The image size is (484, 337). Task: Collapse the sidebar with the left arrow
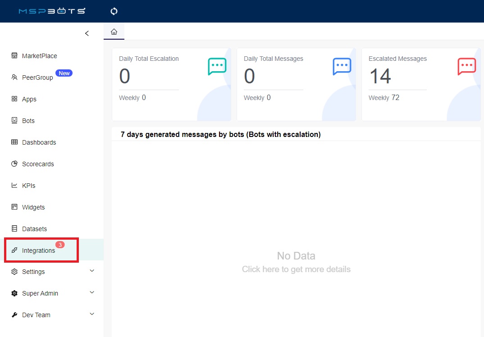point(87,33)
